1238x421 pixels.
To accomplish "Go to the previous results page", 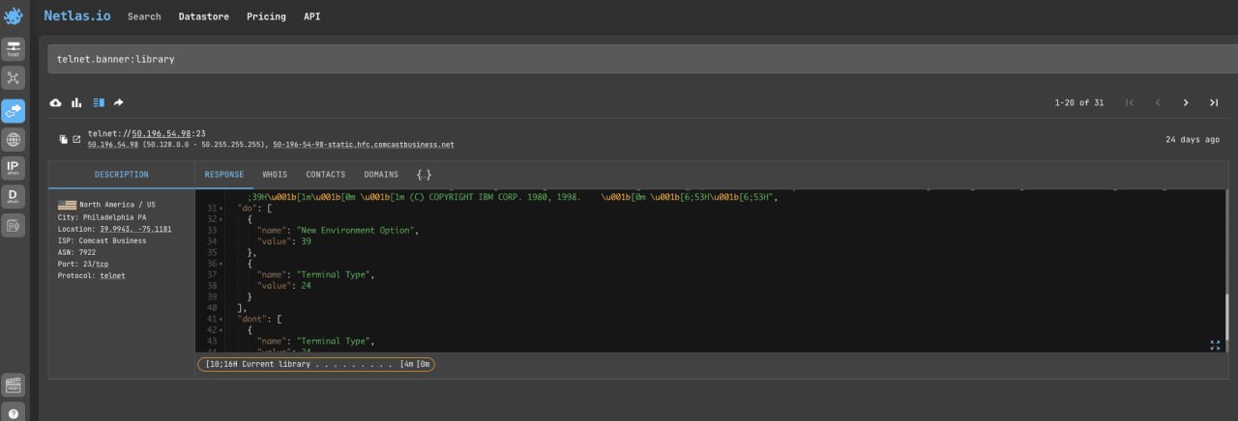I will [1158, 102].
